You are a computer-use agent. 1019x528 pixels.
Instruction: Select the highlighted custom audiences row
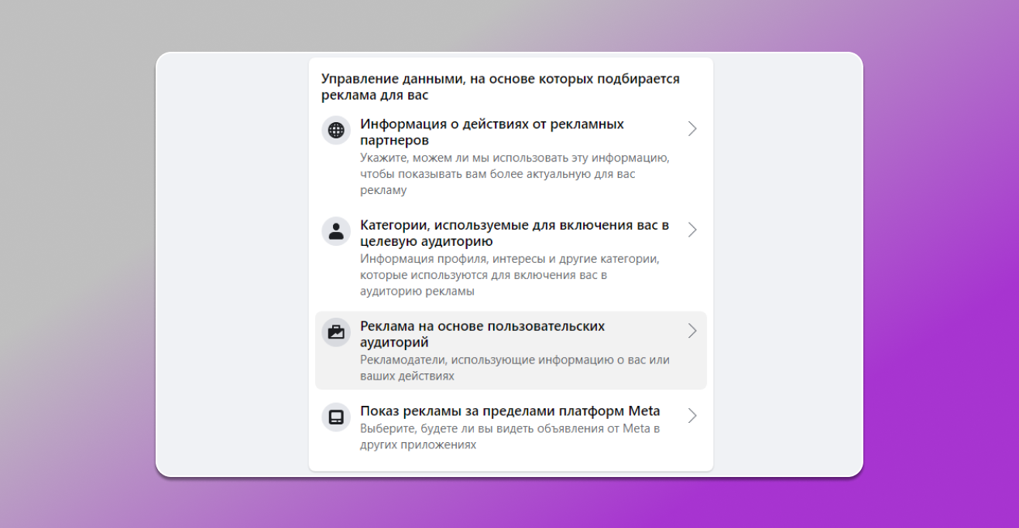(511, 349)
